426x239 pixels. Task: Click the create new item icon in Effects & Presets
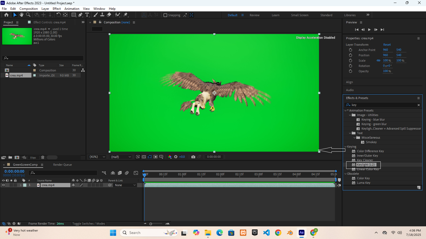click(x=419, y=187)
